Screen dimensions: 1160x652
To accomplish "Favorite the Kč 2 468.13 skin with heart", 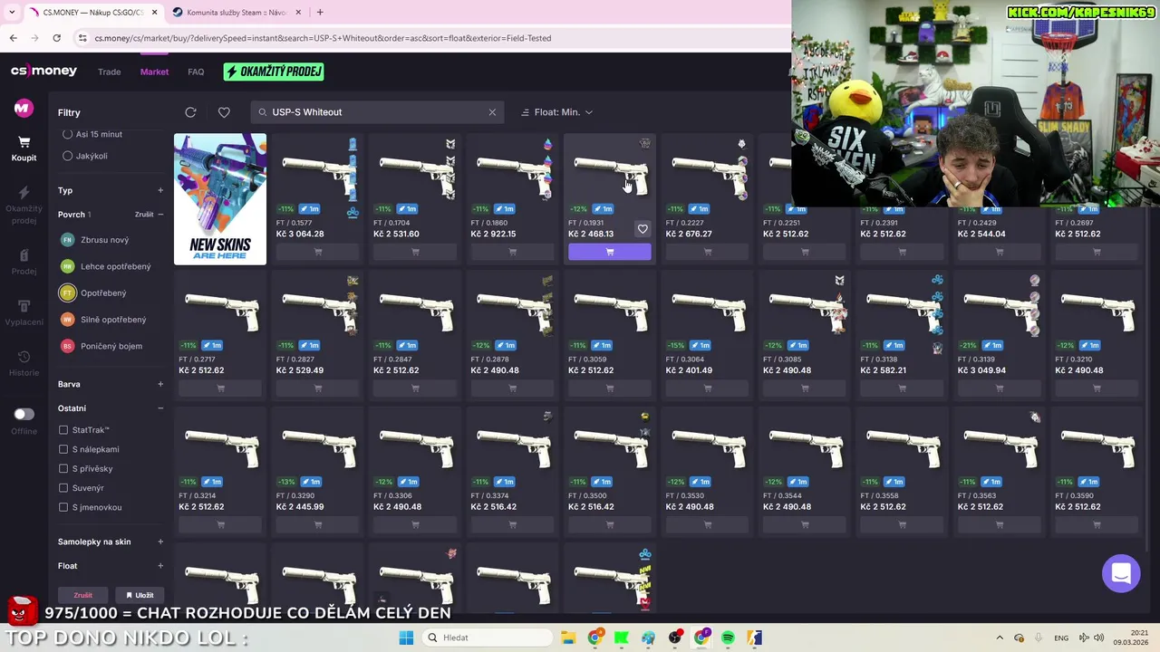I will click(643, 229).
